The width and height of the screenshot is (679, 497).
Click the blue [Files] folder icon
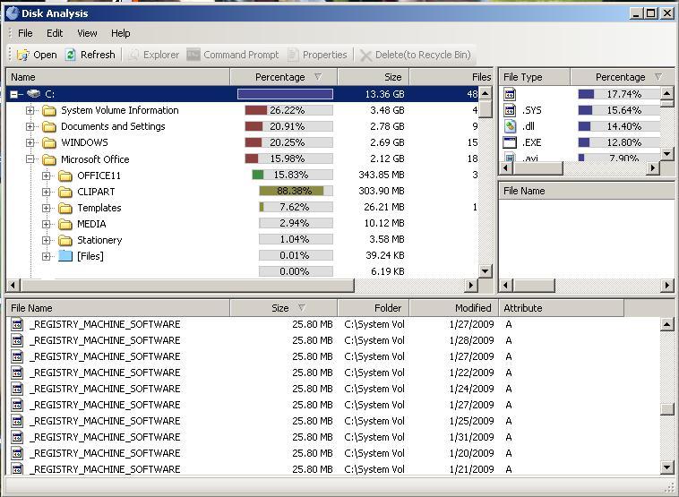click(65, 256)
